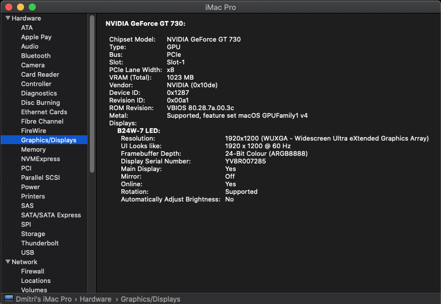This screenshot has height=304, width=441.
Task: Select ATA in the sidebar
Action: click(27, 28)
